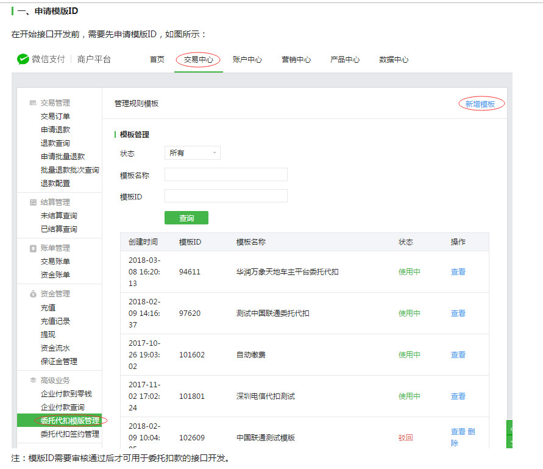Switch to the 数据中心 tab
Screen dimensions: 543x469
pos(394,60)
